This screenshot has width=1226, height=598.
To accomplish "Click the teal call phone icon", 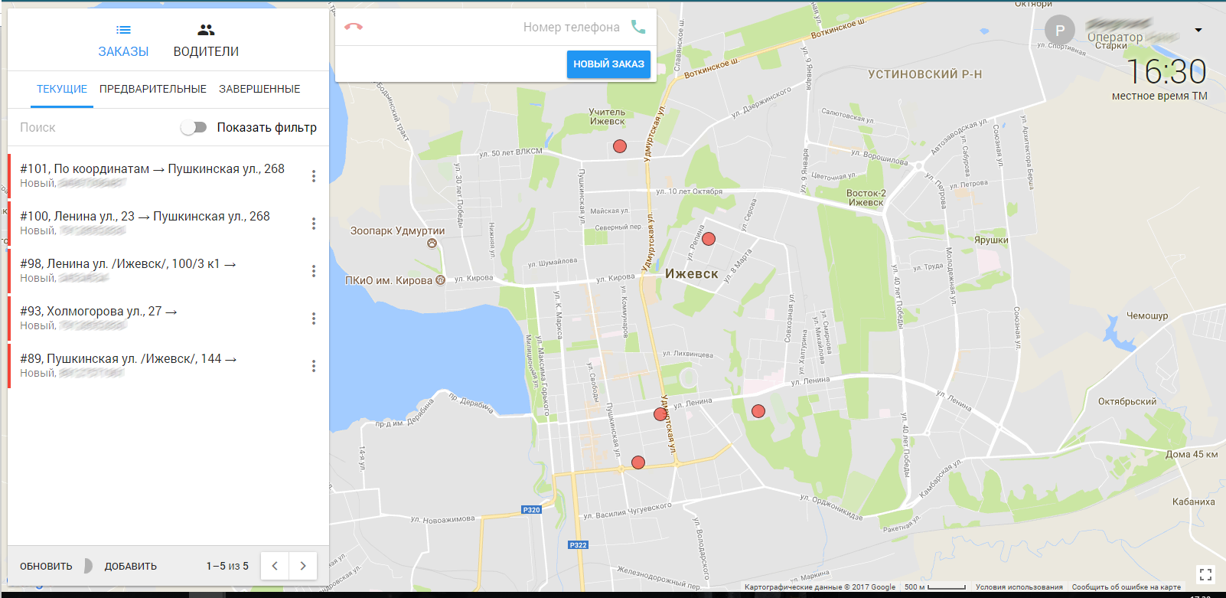I will pos(638,27).
